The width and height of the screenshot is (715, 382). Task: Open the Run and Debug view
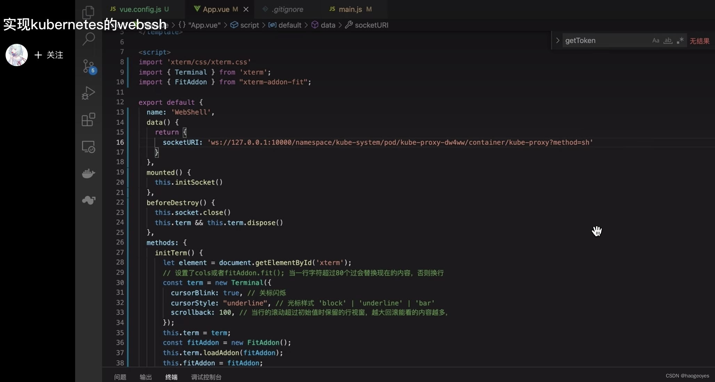(88, 93)
